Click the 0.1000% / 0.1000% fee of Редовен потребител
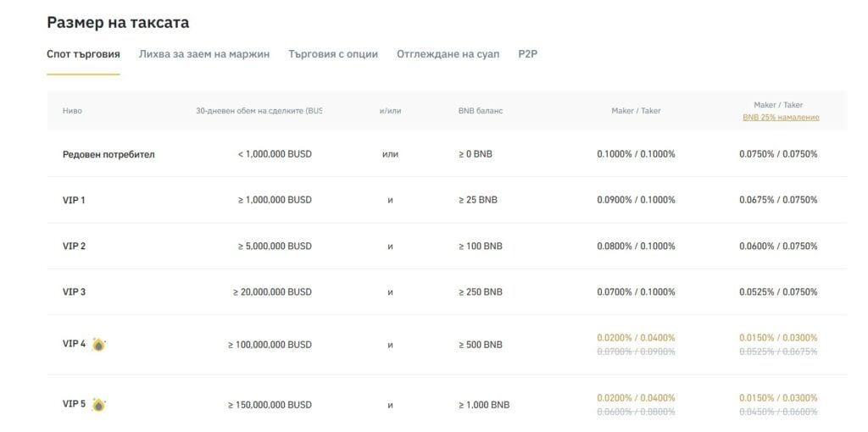The height and width of the screenshot is (432, 868). 636,154
